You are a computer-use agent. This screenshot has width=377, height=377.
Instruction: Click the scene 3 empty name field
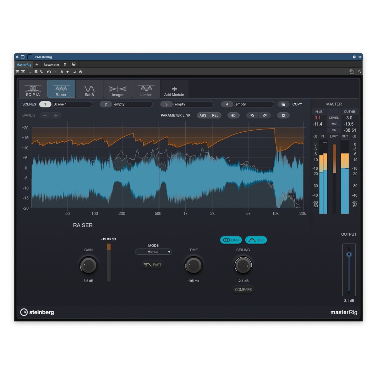193,104
